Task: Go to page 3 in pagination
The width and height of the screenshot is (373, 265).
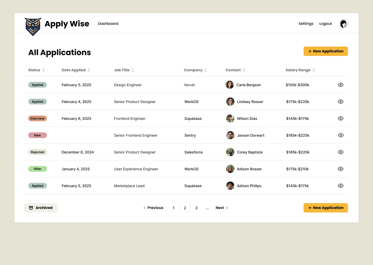Action: pyautogui.click(x=196, y=208)
